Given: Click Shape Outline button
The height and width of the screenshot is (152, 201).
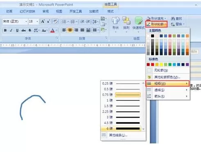Looking at the screenshot, I should [156, 24].
